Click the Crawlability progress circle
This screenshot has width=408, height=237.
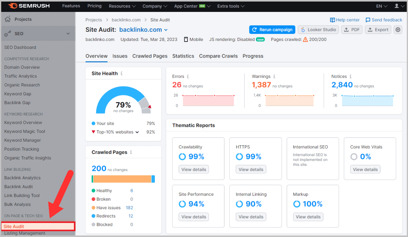coord(182,156)
